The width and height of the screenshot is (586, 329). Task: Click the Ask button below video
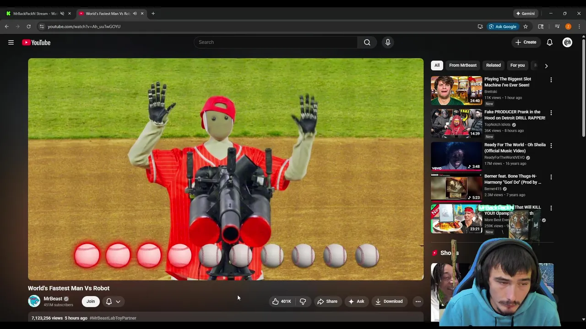tap(356, 301)
